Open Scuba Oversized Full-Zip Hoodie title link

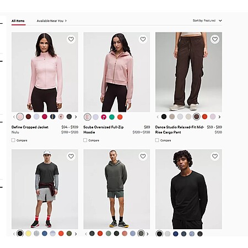(x=104, y=130)
